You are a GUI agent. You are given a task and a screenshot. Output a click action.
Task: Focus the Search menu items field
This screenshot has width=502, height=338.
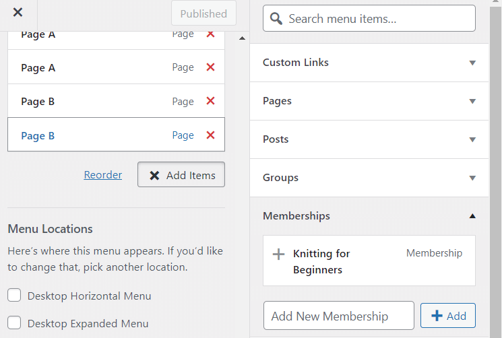click(x=369, y=18)
